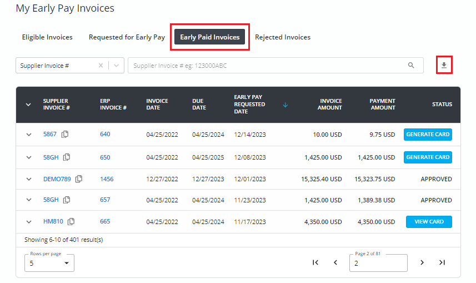Click View Card for invoice HM810

tap(429, 222)
